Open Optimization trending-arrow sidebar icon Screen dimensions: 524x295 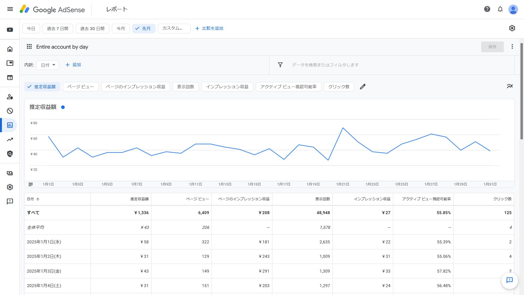pyautogui.click(x=10, y=140)
